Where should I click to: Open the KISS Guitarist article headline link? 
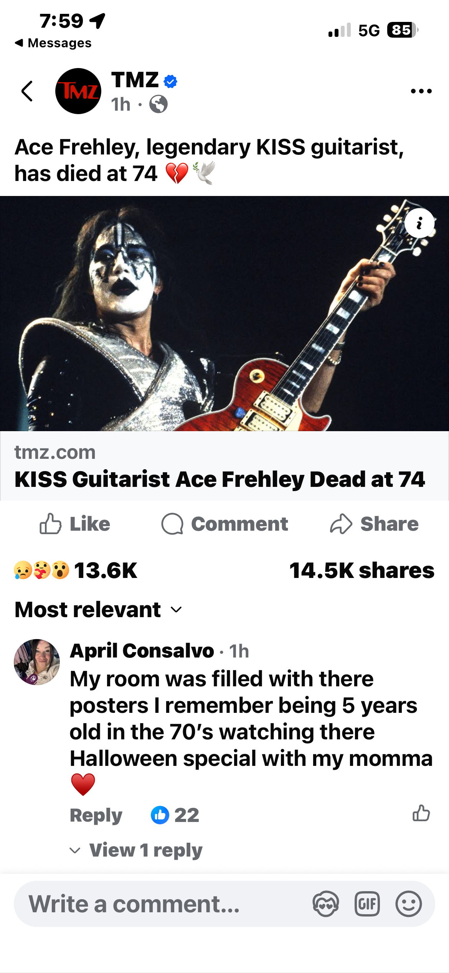point(220,479)
